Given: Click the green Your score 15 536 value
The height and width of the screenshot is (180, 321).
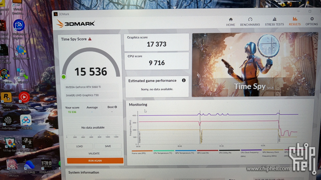Looking at the screenshot, I should tap(72, 112).
